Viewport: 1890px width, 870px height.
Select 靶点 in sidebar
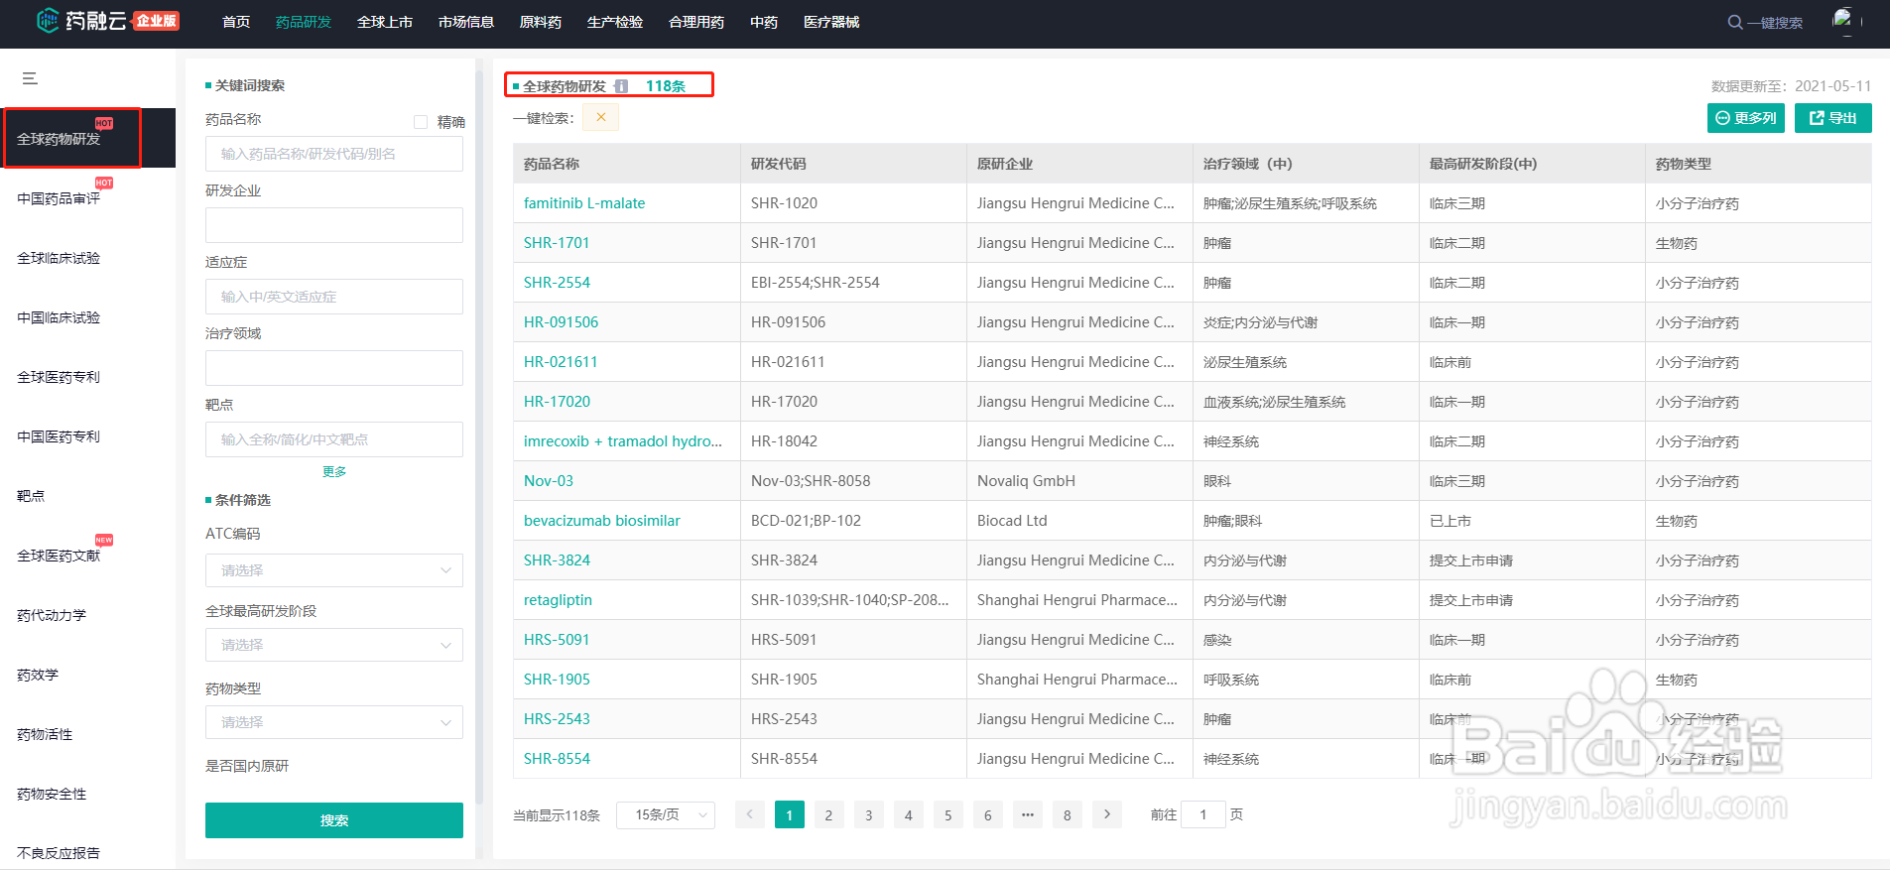(31, 496)
